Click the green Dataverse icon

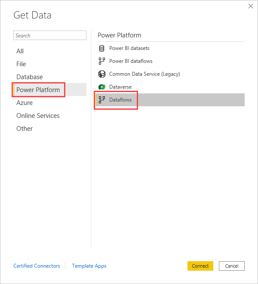(102, 87)
